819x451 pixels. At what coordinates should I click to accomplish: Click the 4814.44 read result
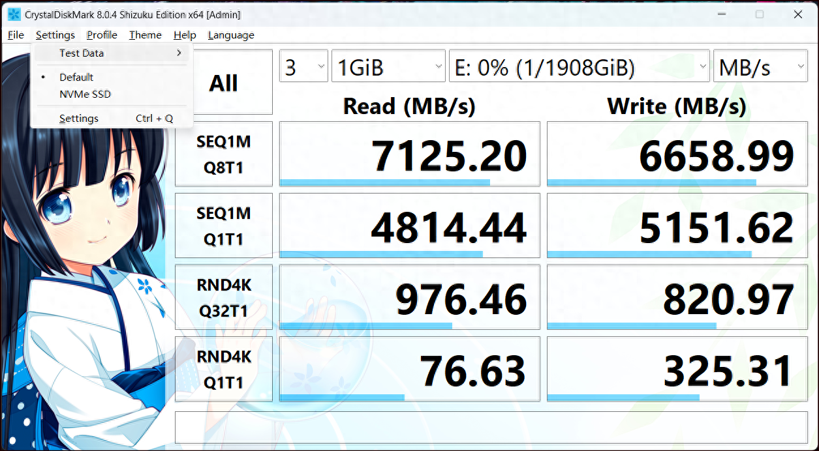pyautogui.click(x=410, y=226)
